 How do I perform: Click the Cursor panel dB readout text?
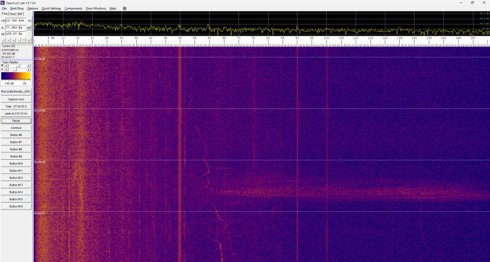click(8, 53)
